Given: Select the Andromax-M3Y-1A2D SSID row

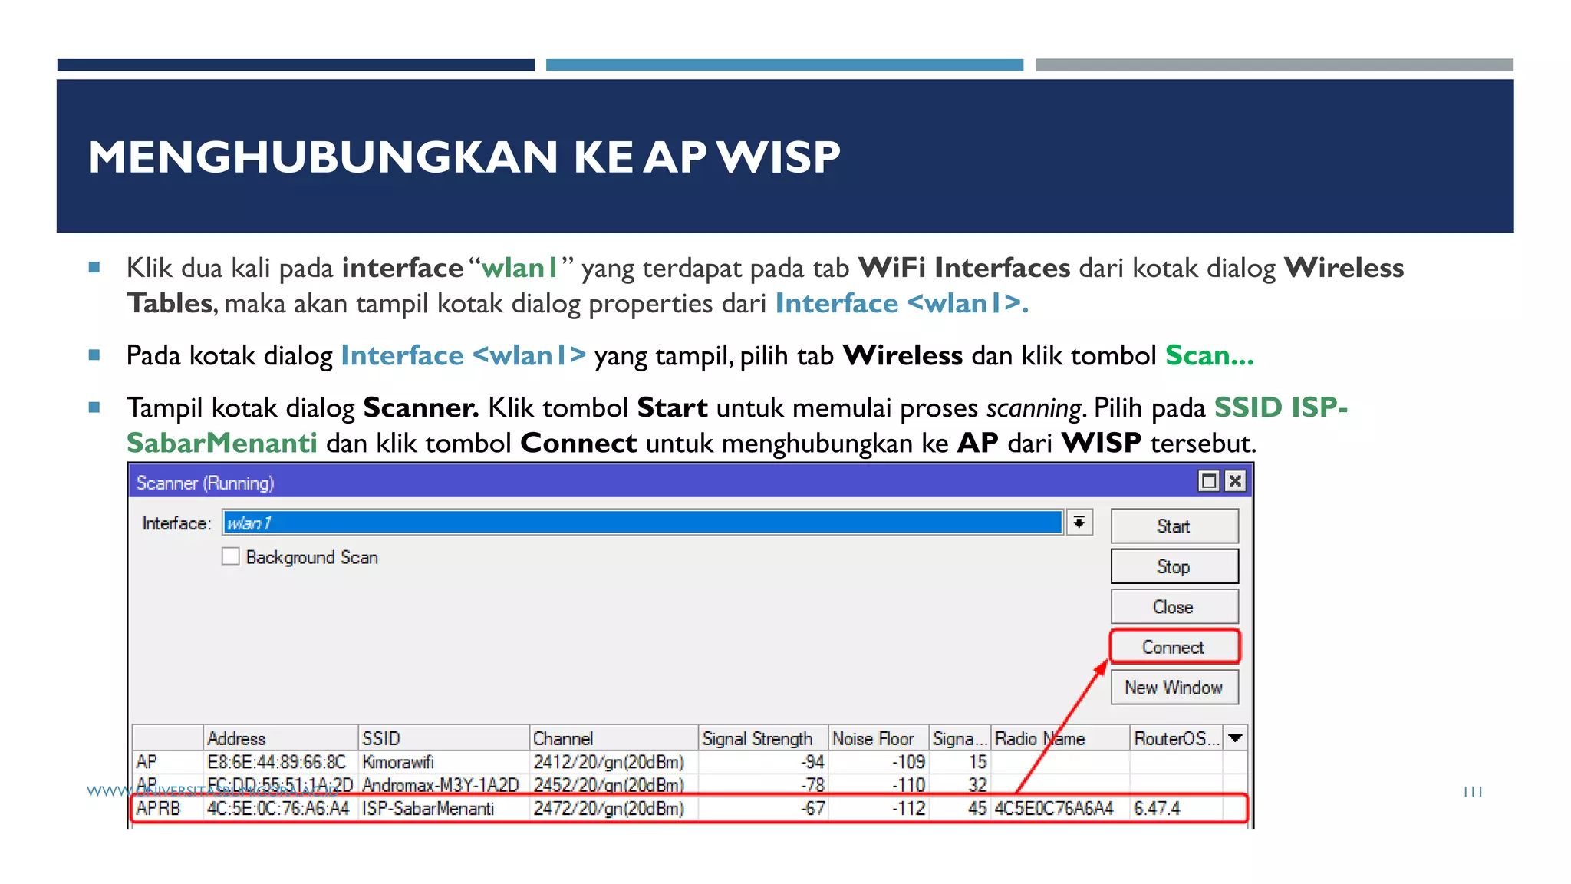Looking at the screenshot, I should (689, 785).
